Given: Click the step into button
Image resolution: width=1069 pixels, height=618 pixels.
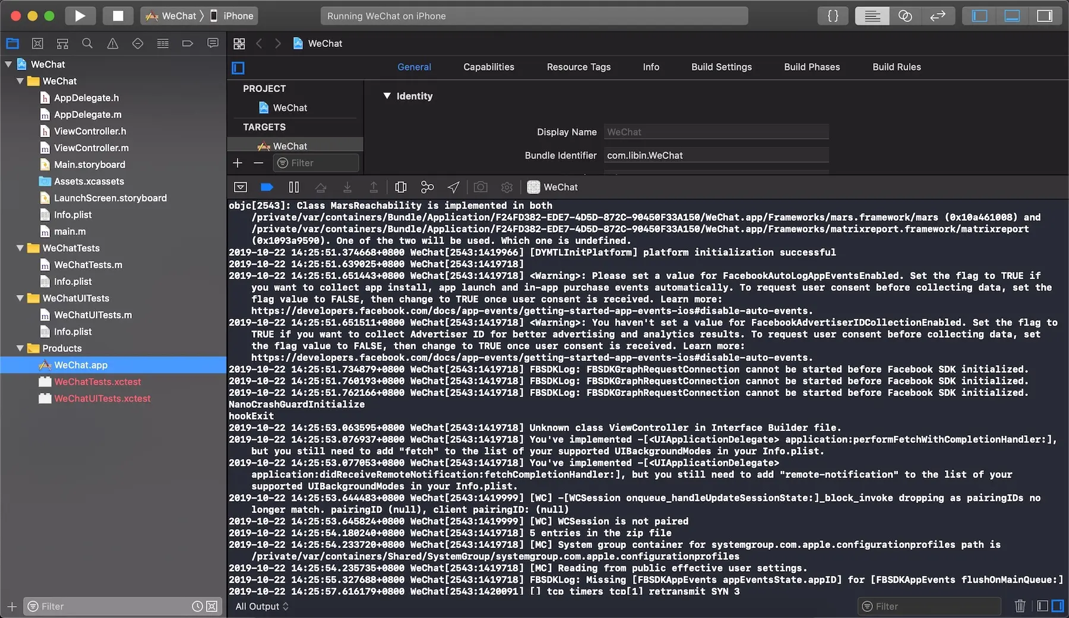Looking at the screenshot, I should pos(347,187).
